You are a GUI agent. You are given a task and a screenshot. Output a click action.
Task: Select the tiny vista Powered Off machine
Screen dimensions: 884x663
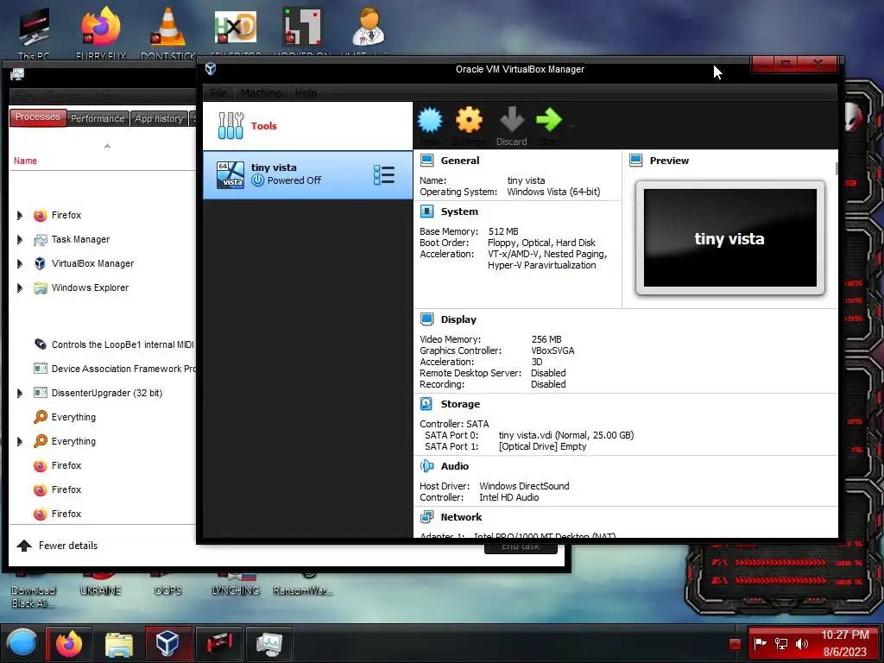[x=308, y=174]
